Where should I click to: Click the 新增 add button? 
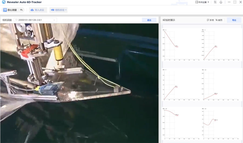210,20
